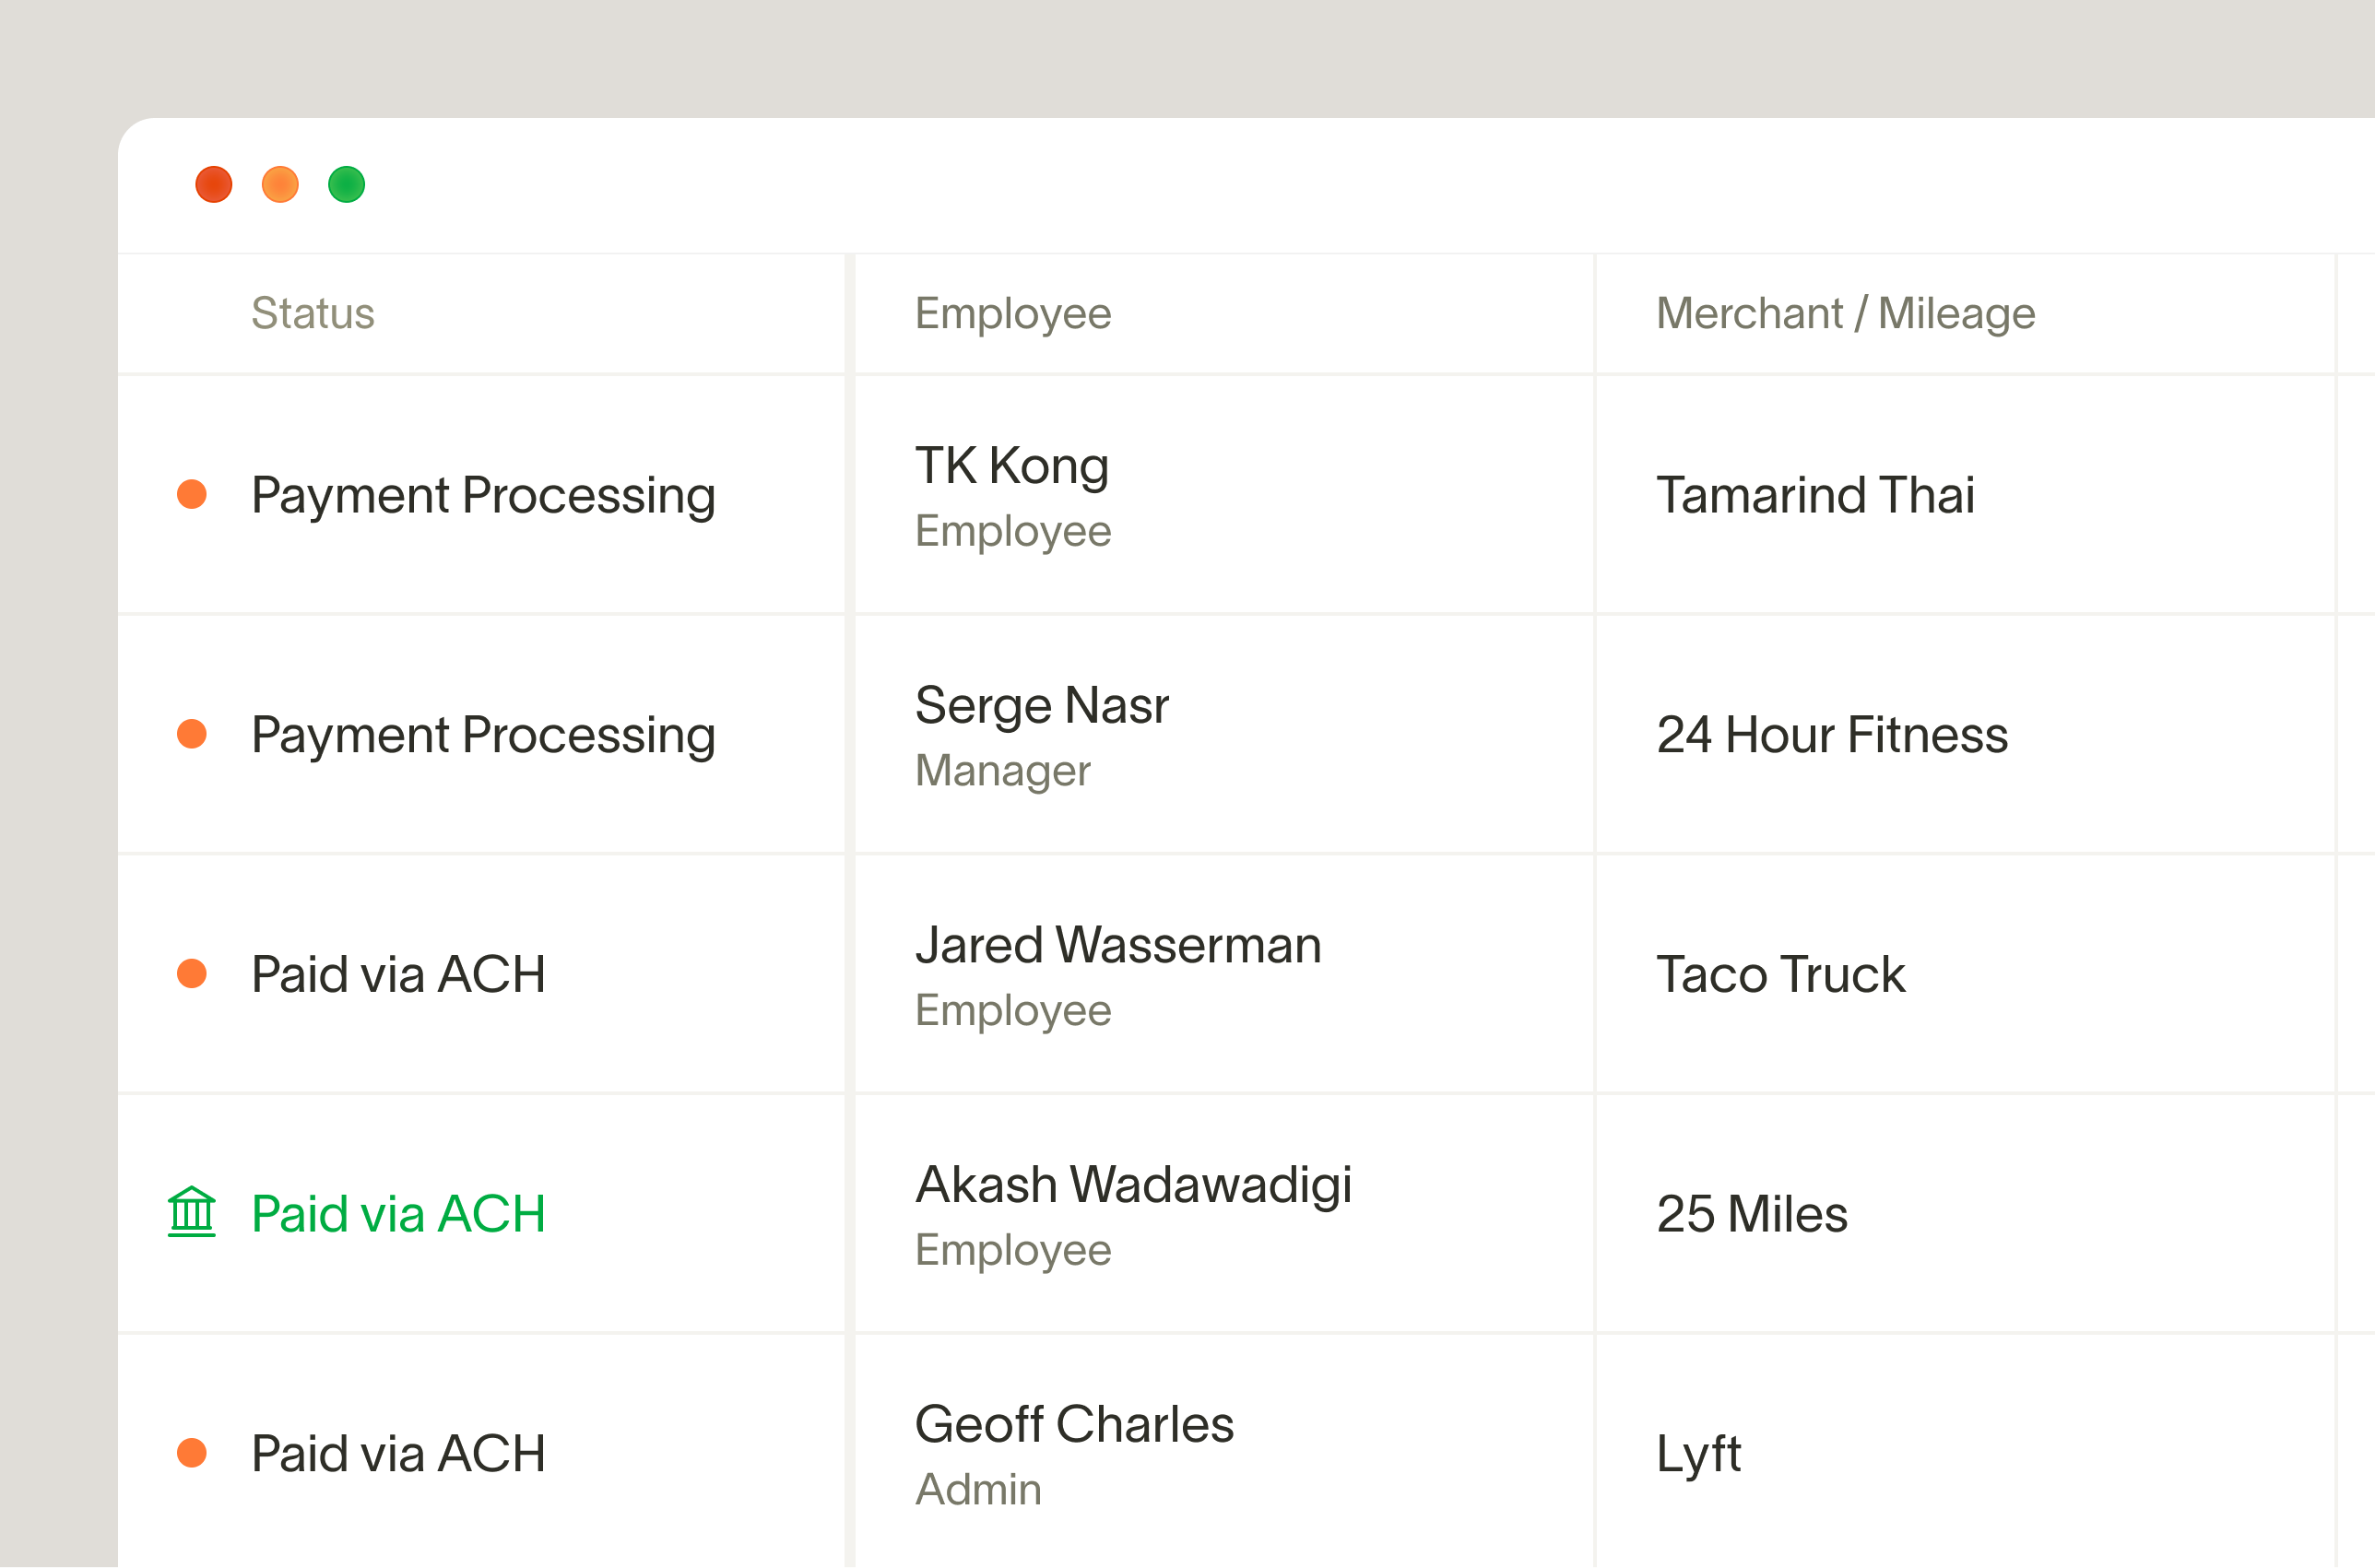
Task: Click orange status dot in Geoff Charles row
Action: pos(191,1452)
